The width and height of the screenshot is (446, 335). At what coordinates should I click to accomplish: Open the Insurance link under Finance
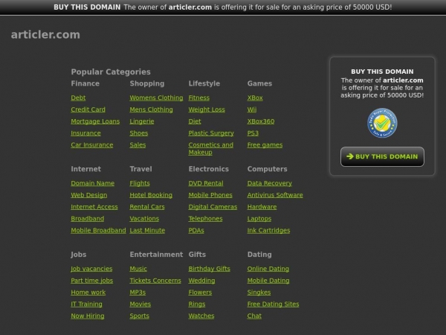(x=85, y=133)
